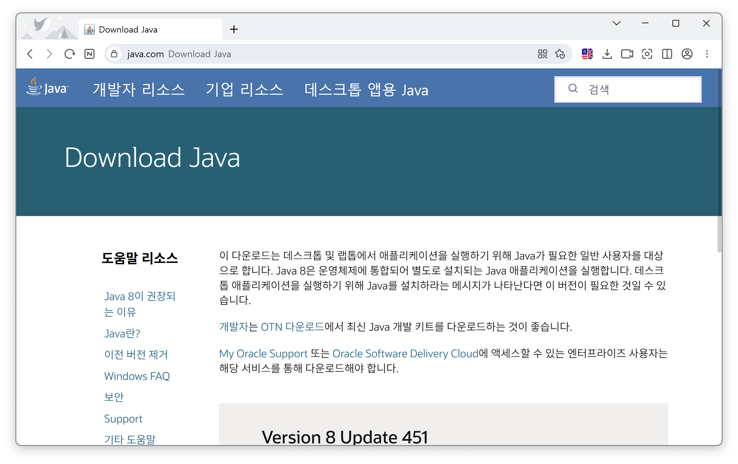Click the magnifier search icon

[573, 88]
